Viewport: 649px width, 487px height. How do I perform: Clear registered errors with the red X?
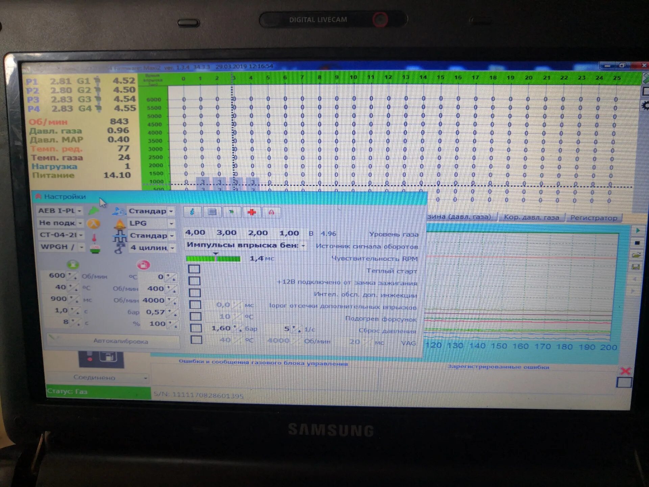pos(625,371)
